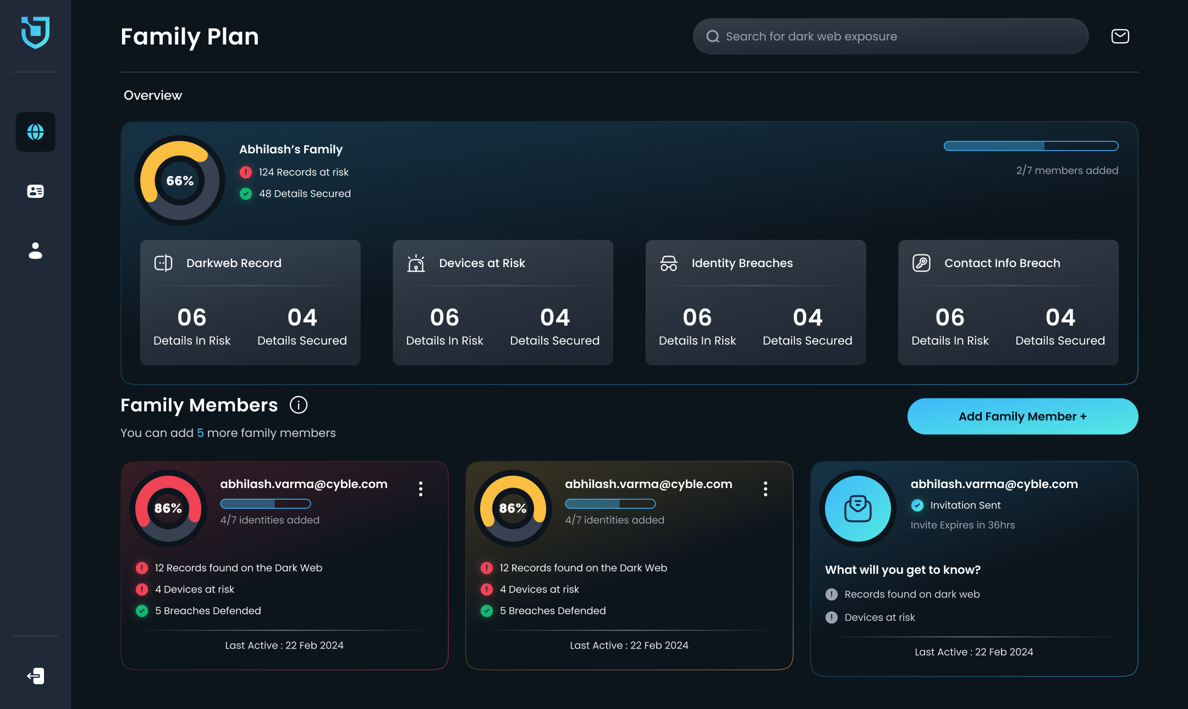Click green check by 5 Breaches Defended, red card
Viewport: 1188px width, 709px height.
[142, 611]
